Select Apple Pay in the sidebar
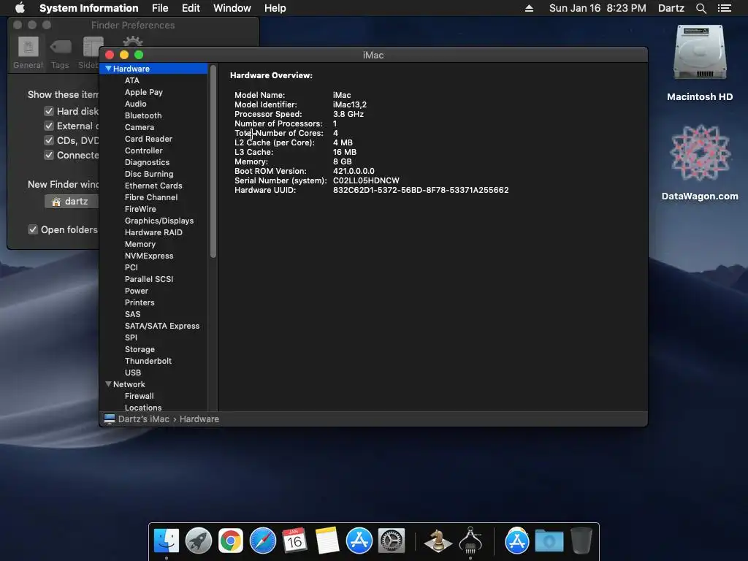This screenshot has height=561, width=748. pyautogui.click(x=144, y=92)
